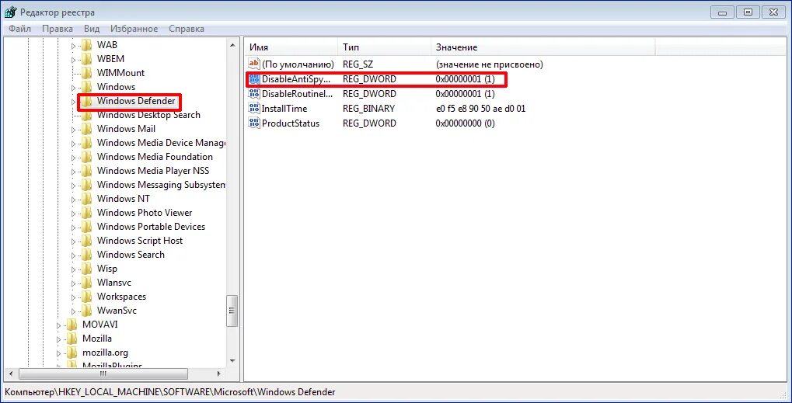This screenshot has height=403, width=792.
Task: Click the horizontal scroll left arrow
Action: [x=12, y=373]
